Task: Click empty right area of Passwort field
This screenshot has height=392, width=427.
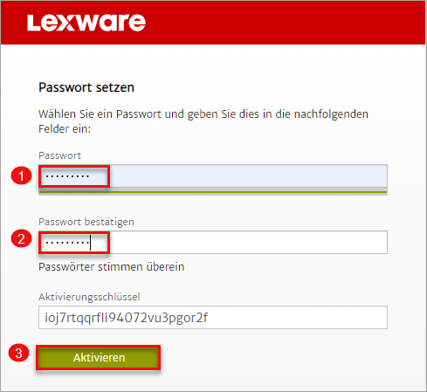Action: pos(248,175)
